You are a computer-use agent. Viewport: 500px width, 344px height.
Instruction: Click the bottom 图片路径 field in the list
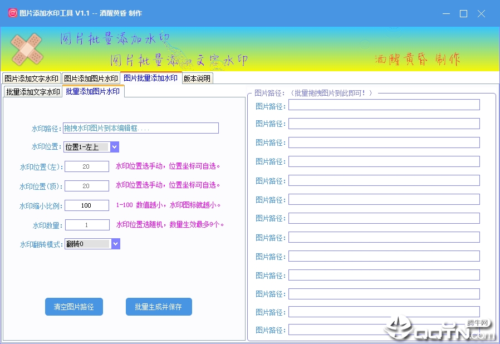point(384,330)
